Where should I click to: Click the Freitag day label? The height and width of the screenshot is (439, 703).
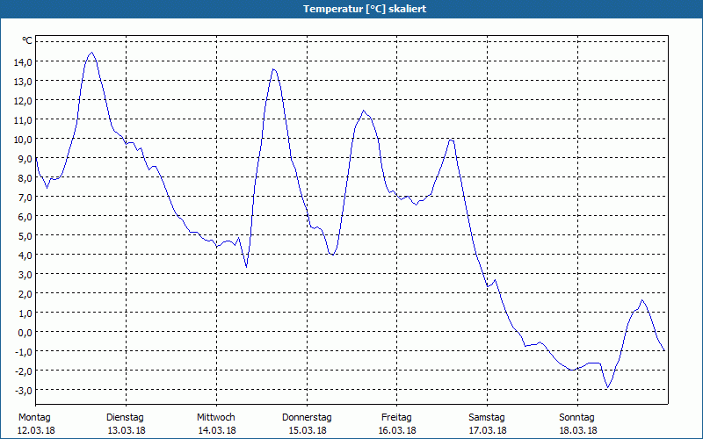[396, 418]
